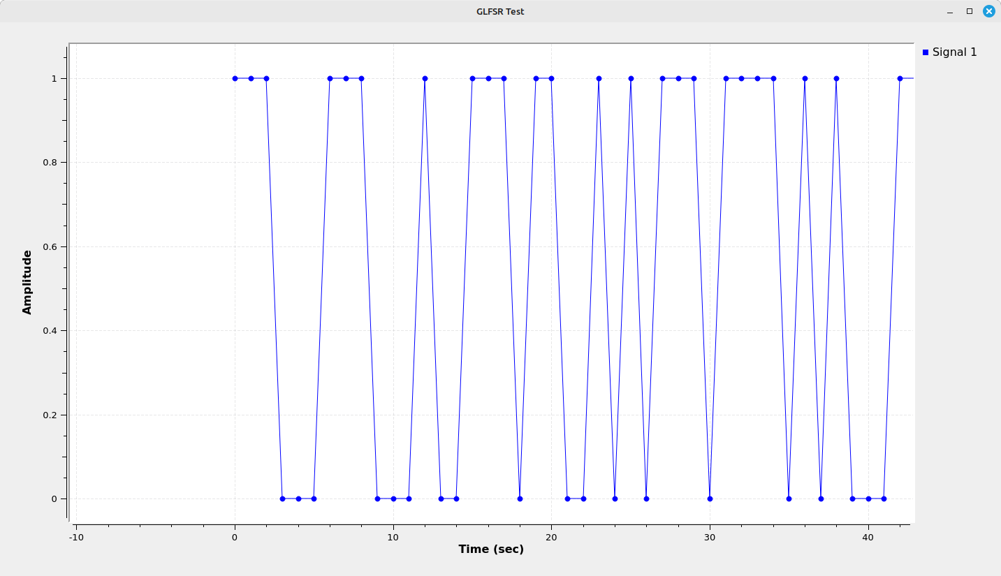The width and height of the screenshot is (1001, 576).
Task: Click the peak data point at time 23
Action: [x=599, y=78]
